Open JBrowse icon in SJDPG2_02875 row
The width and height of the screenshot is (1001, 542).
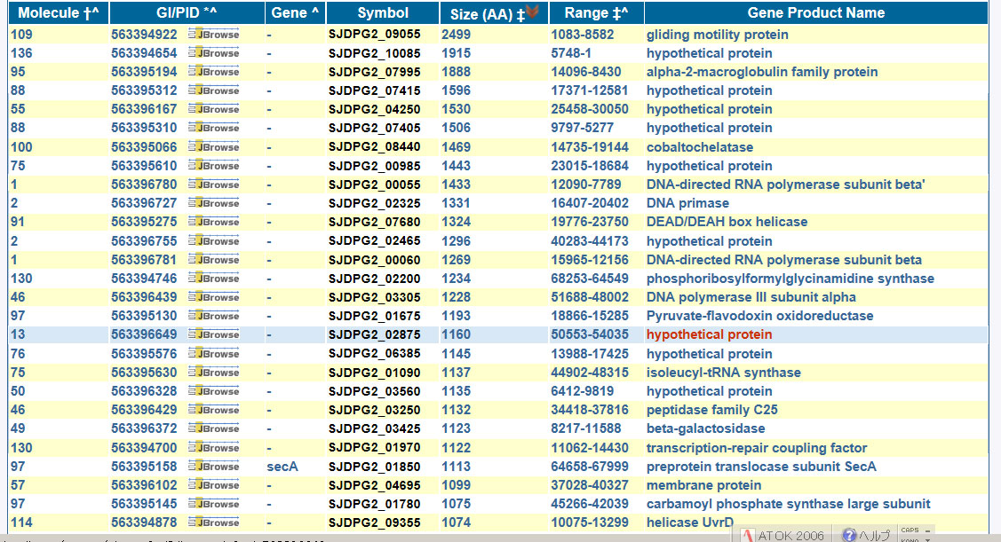[x=213, y=334]
